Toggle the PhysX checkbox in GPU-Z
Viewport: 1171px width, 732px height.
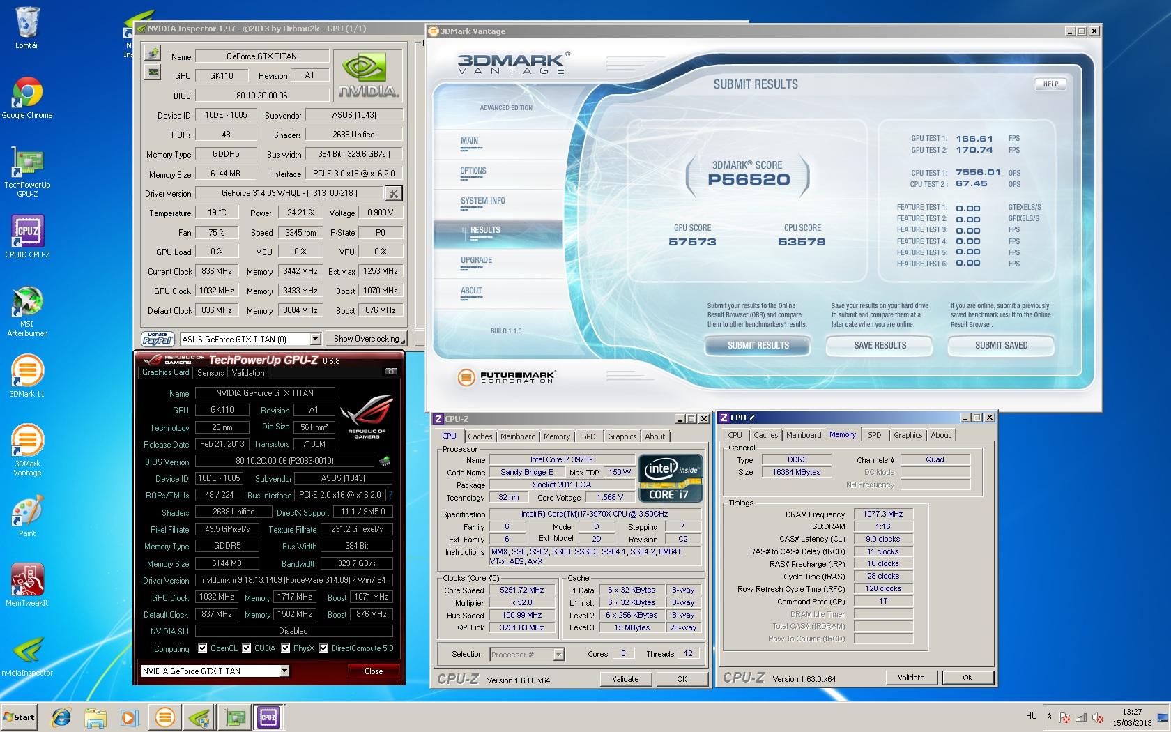[286, 648]
